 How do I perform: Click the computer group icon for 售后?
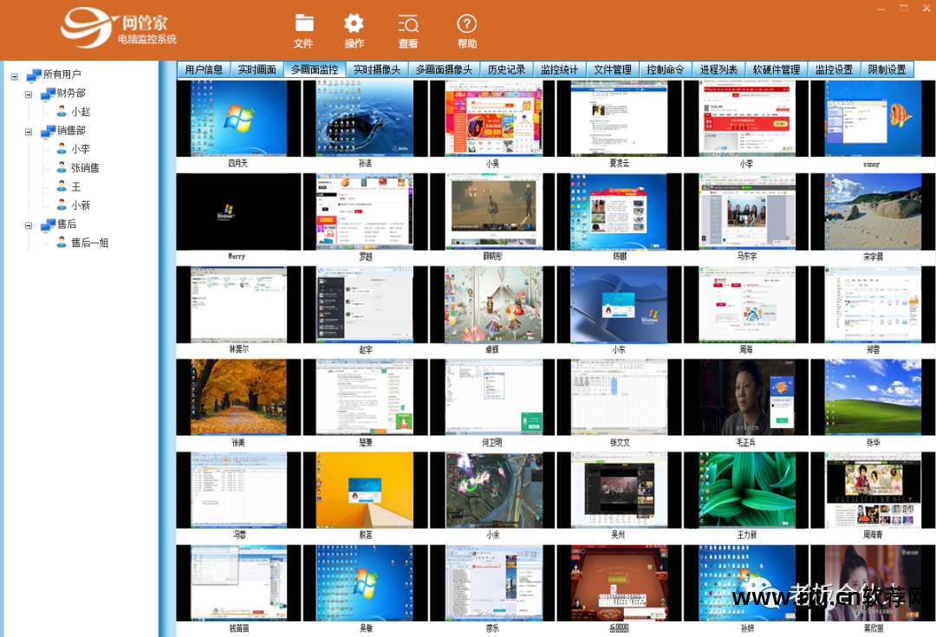pyautogui.click(x=48, y=224)
